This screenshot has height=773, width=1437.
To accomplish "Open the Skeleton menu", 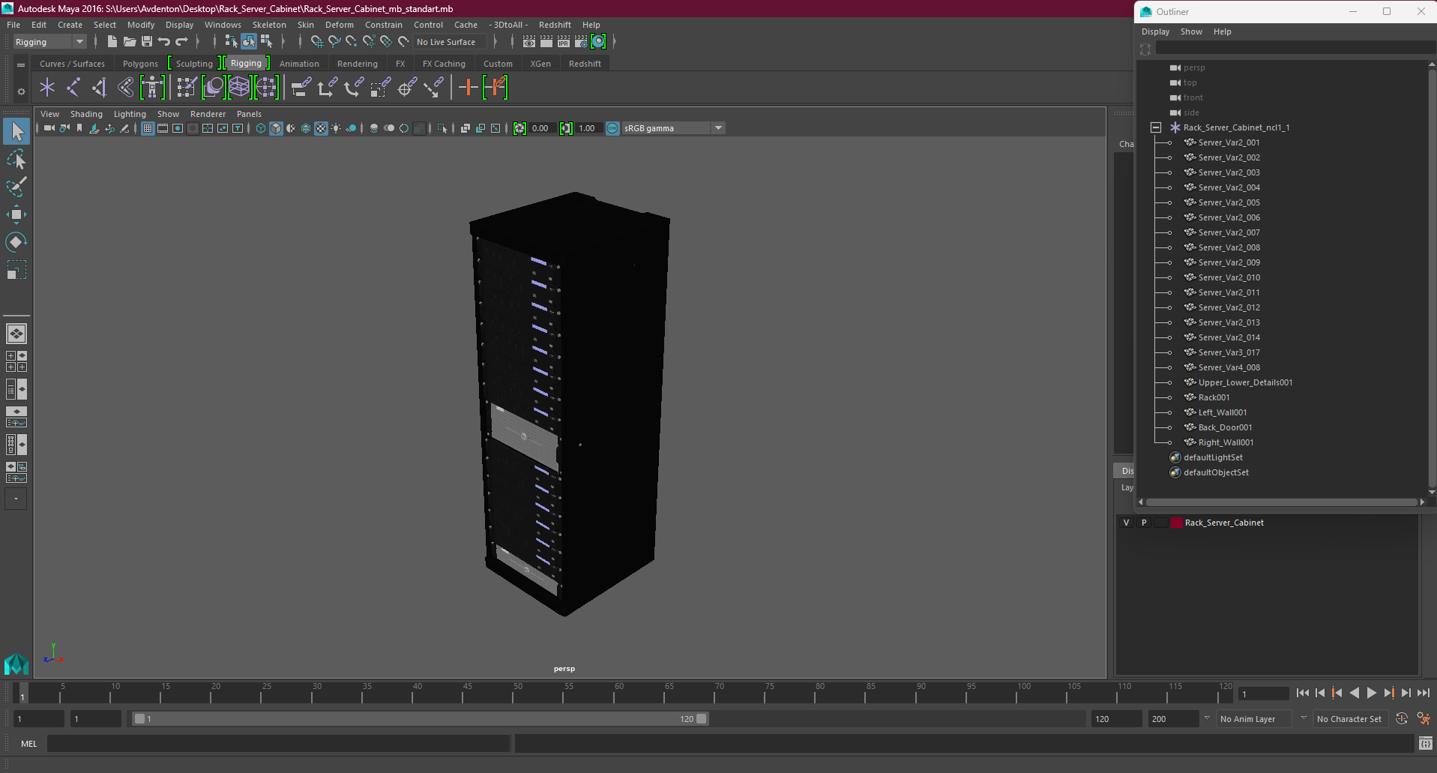I will click(269, 25).
